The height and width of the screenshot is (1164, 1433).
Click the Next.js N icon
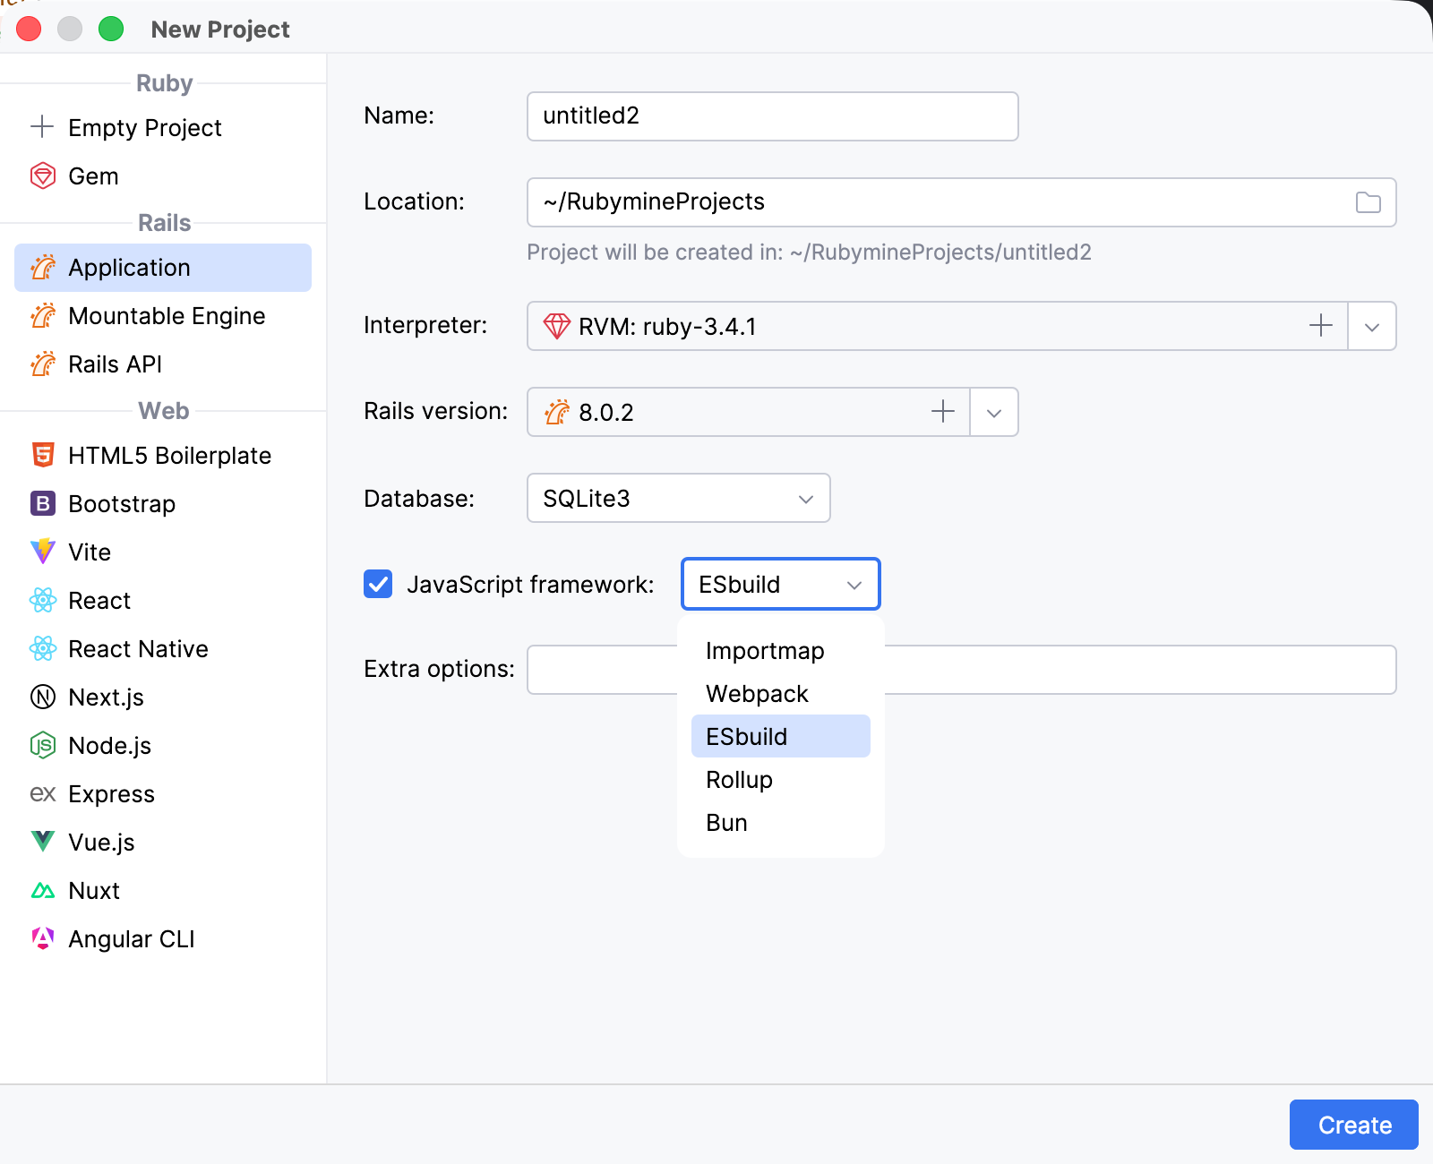(43, 697)
